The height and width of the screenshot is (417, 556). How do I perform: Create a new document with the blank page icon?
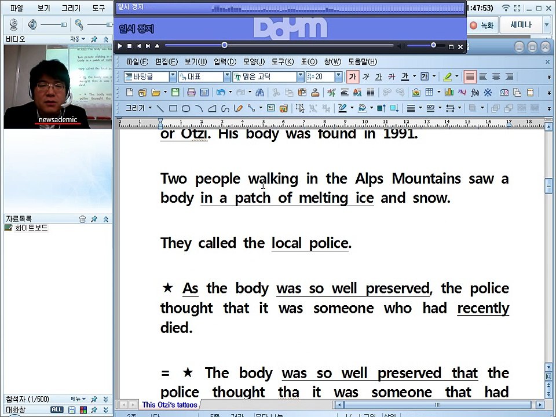(x=130, y=93)
